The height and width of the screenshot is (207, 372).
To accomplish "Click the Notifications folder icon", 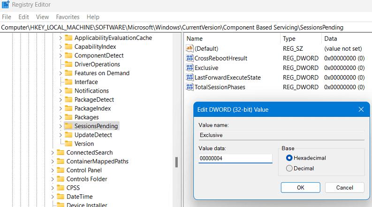I will pyautogui.click(x=68, y=91).
